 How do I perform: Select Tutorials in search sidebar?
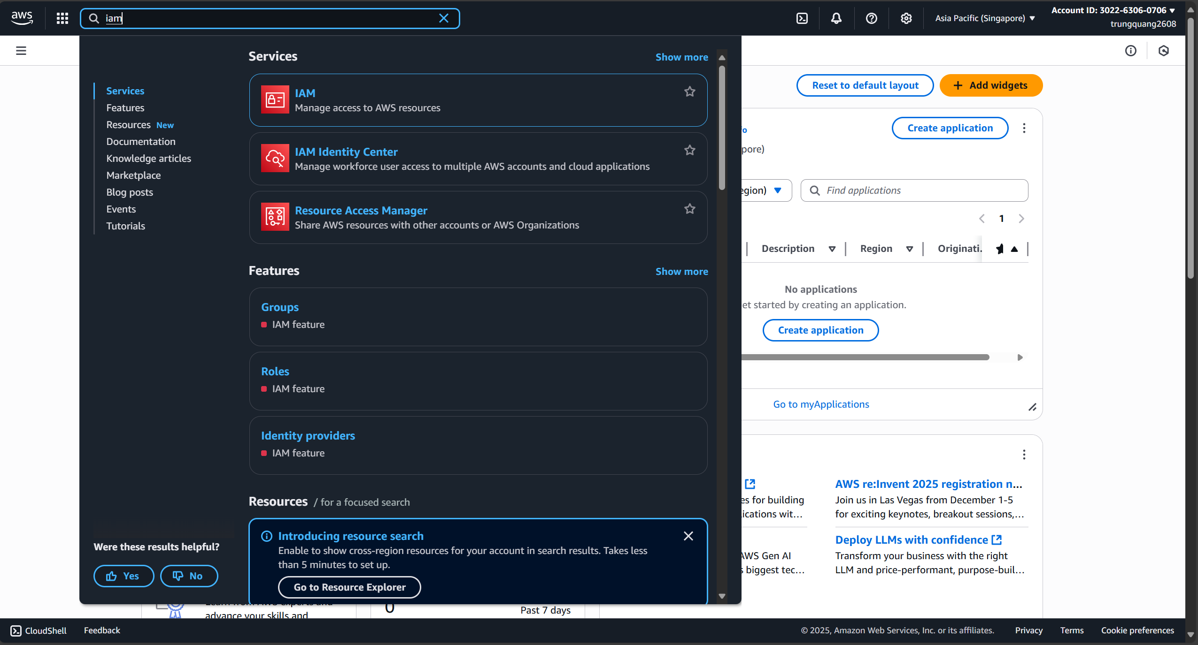pos(125,226)
